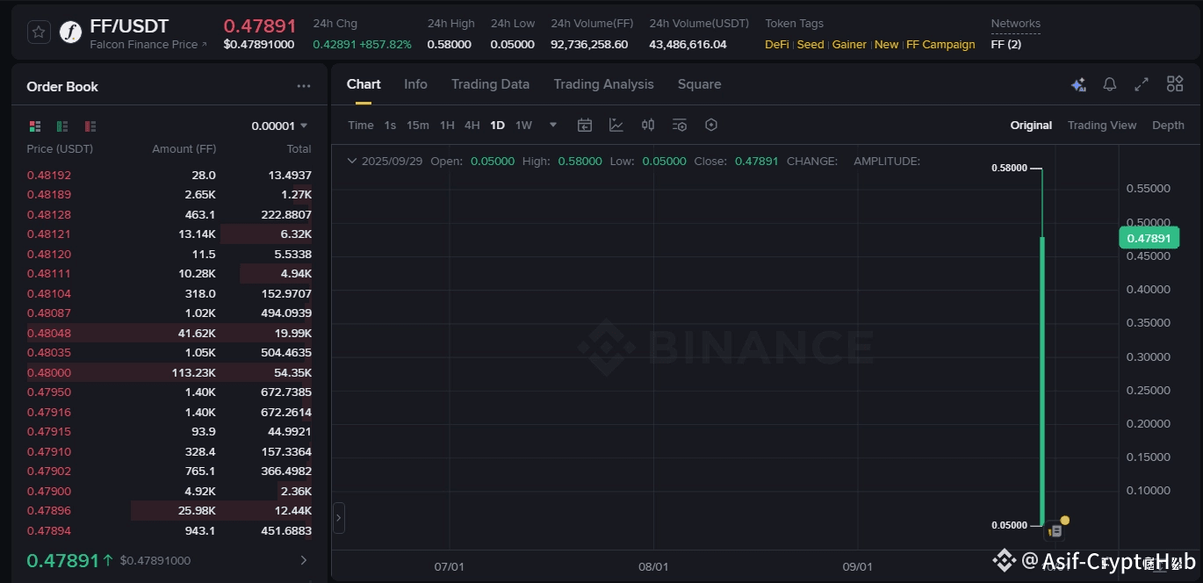Open the 0.00001 price precision dropdown
The height and width of the screenshot is (583, 1203).
coord(280,126)
